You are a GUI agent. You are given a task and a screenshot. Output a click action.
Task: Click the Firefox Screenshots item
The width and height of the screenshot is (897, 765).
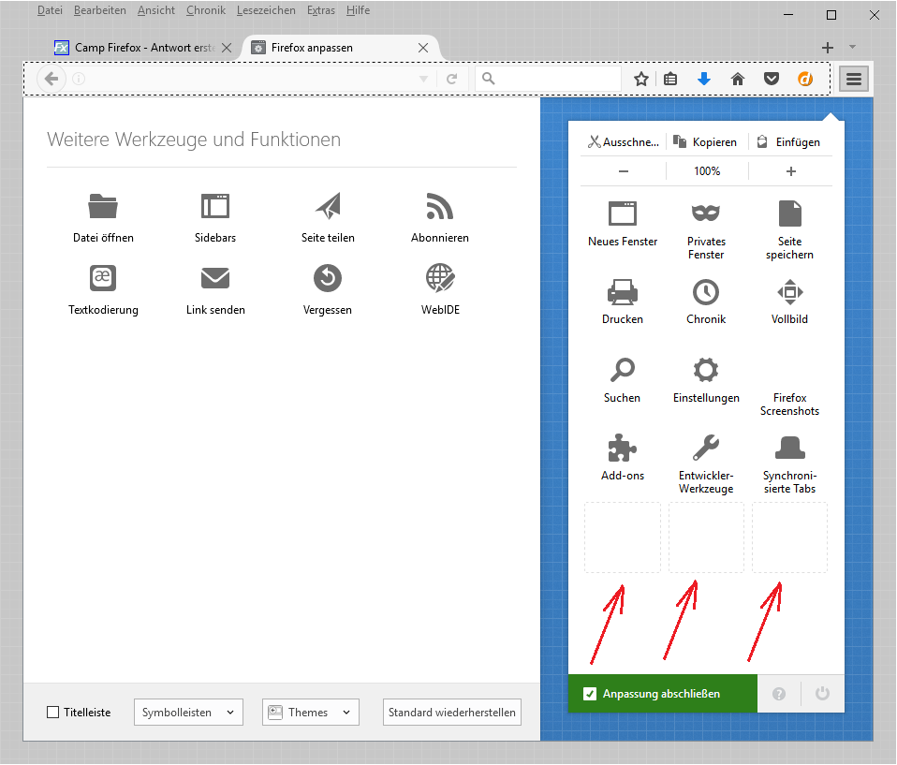click(790, 390)
